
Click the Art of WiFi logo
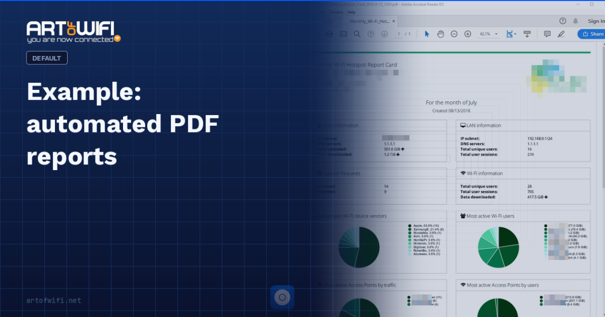click(73, 32)
